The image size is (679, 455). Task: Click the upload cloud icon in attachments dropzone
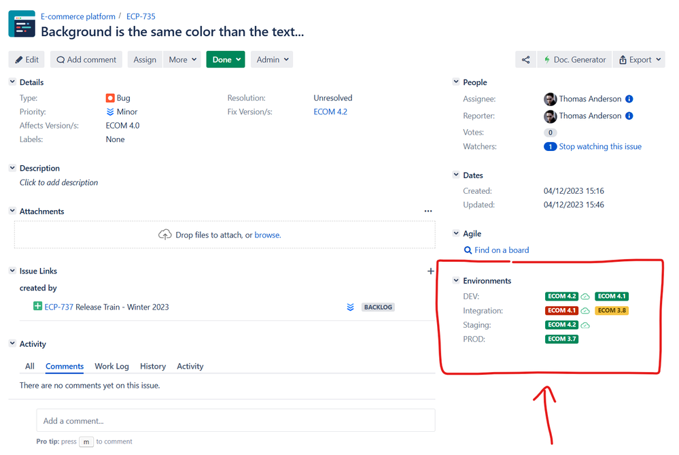(164, 235)
